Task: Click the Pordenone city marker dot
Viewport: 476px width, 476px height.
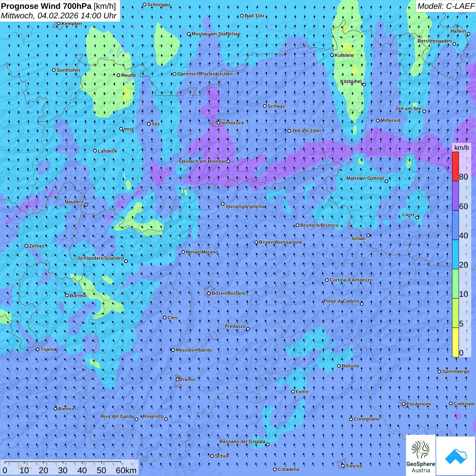Action: [404, 404]
